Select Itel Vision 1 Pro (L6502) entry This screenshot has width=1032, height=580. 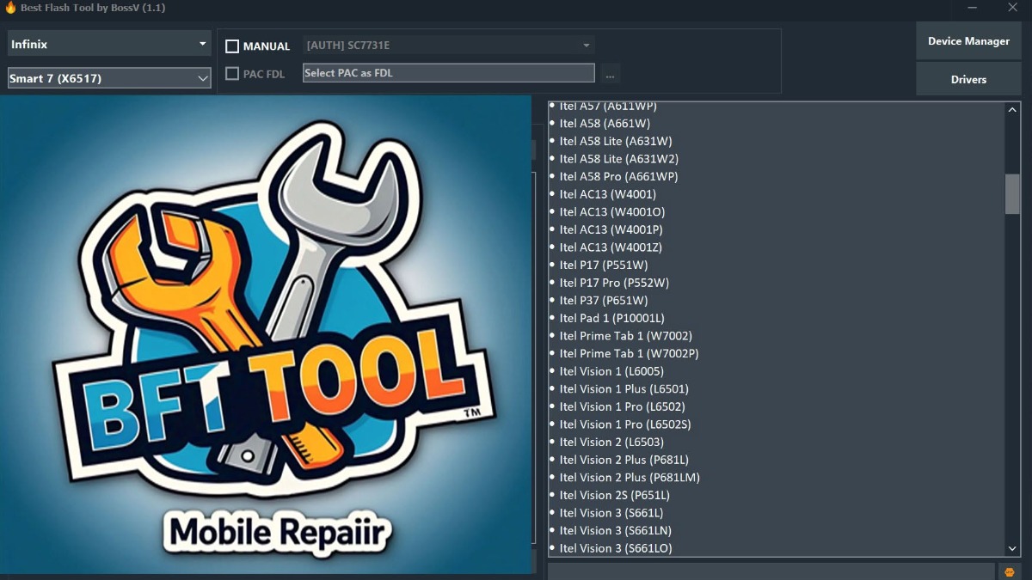coord(623,406)
